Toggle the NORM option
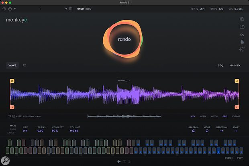Image resolution: width=249 pixels, height=166 pixels. point(203,117)
